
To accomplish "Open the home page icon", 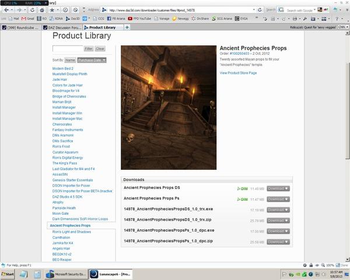I will tap(42, 10).
